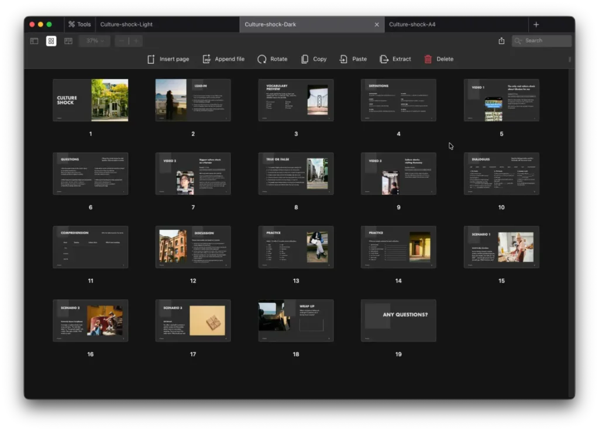The height and width of the screenshot is (431, 599).
Task: Open the 37% zoom level dropdown
Action: [95, 41]
